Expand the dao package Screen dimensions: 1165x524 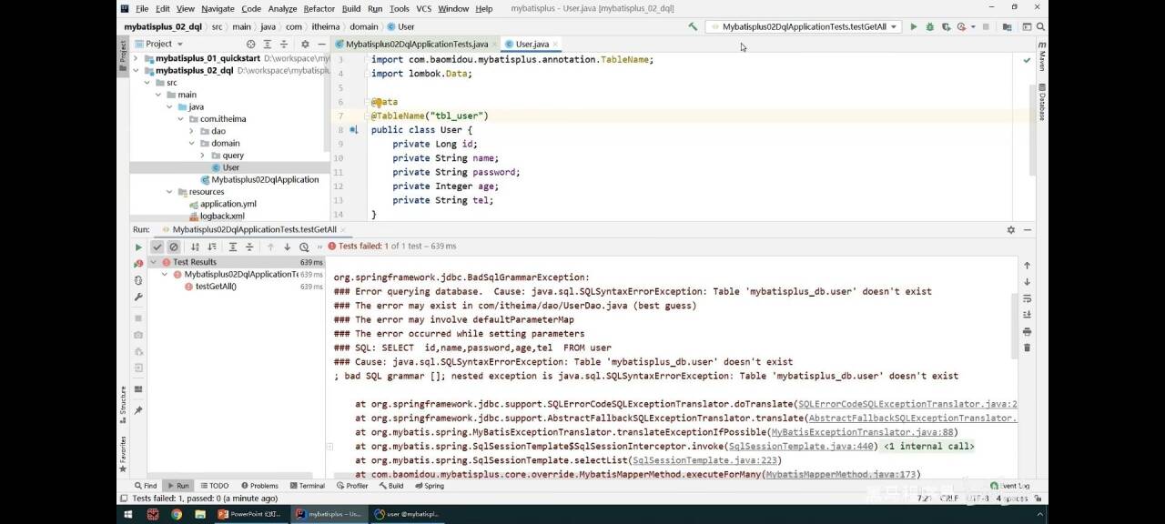click(x=192, y=131)
